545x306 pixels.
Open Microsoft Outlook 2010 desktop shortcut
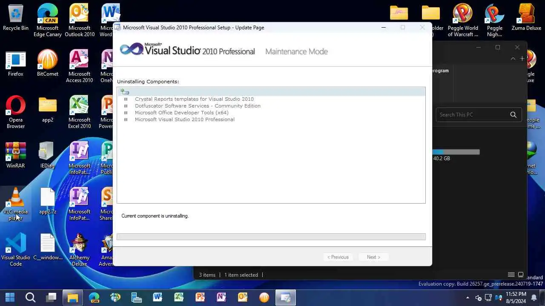click(x=80, y=20)
